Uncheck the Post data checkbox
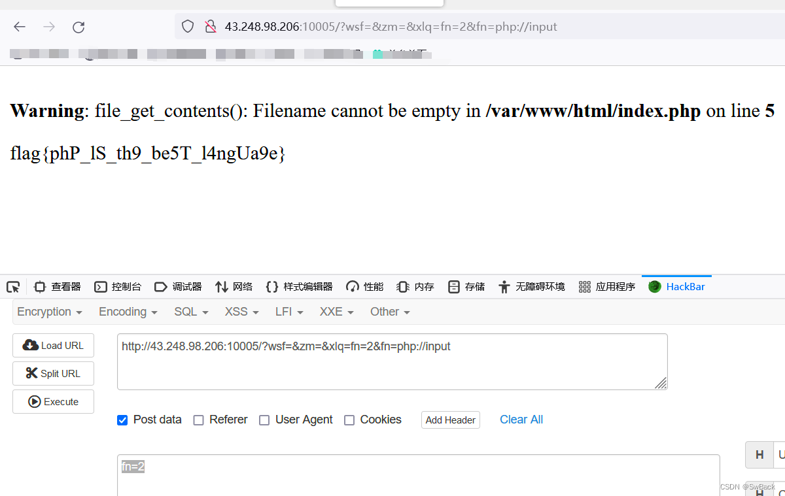The width and height of the screenshot is (785, 496). point(122,420)
